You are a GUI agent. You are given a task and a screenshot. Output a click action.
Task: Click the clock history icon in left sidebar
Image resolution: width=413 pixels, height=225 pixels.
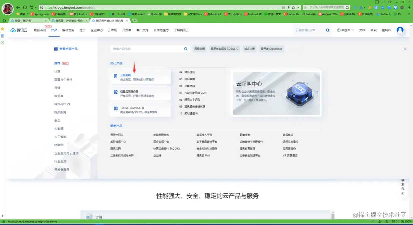pyautogui.click(x=2, y=43)
